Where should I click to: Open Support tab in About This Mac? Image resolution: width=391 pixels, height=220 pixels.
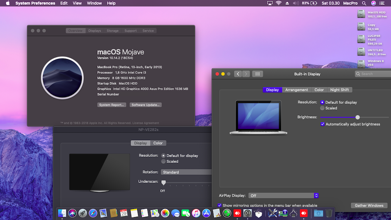[130, 31]
